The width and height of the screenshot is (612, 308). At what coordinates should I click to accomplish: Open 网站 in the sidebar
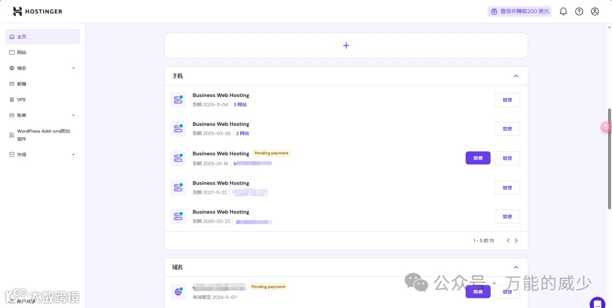42,52
